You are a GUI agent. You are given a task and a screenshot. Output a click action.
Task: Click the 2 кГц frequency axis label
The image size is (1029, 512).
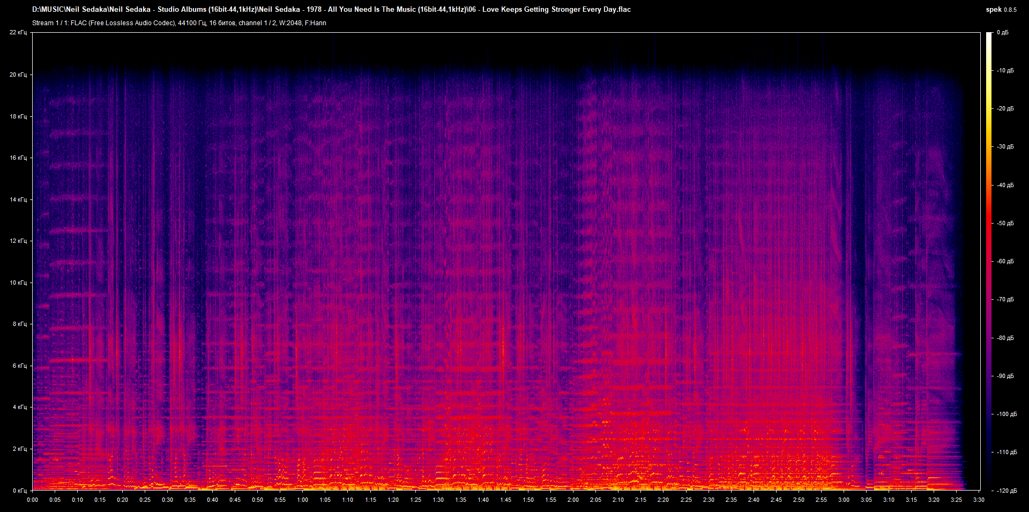click(x=19, y=449)
